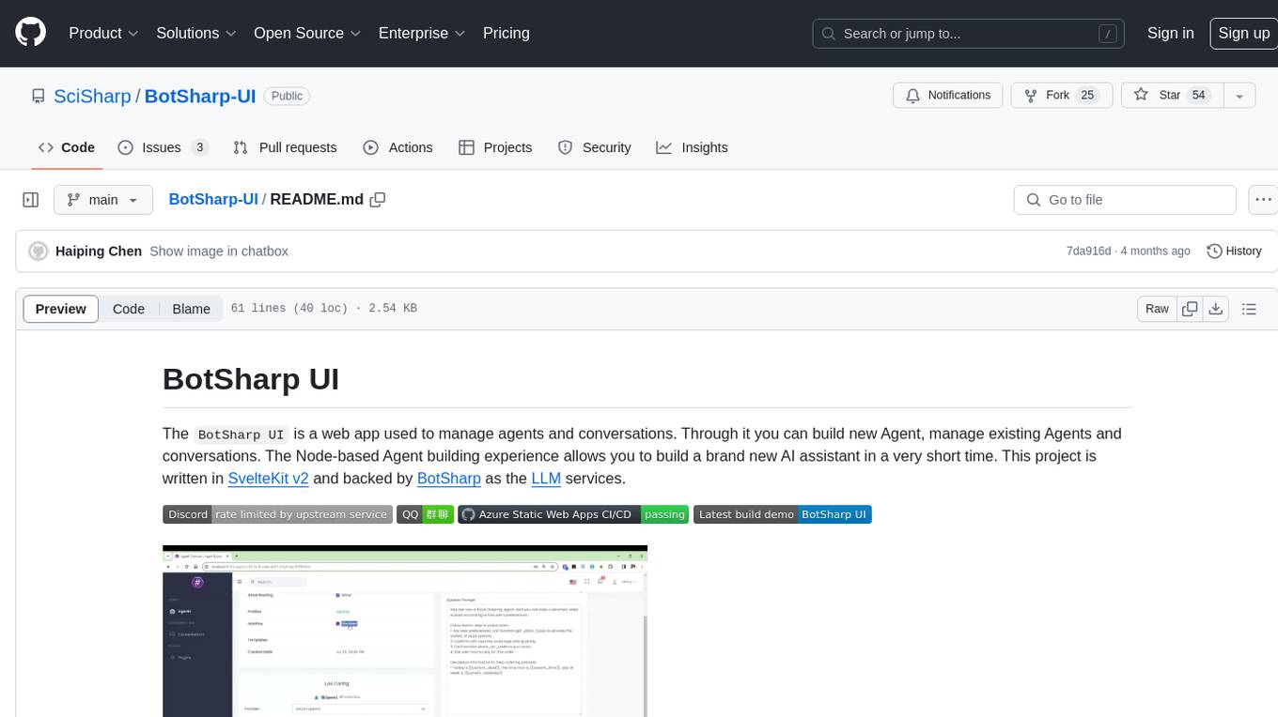Focus the Go to file field
The height and width of the screenshot is (717, 1278).
[x=1125, y=200]
